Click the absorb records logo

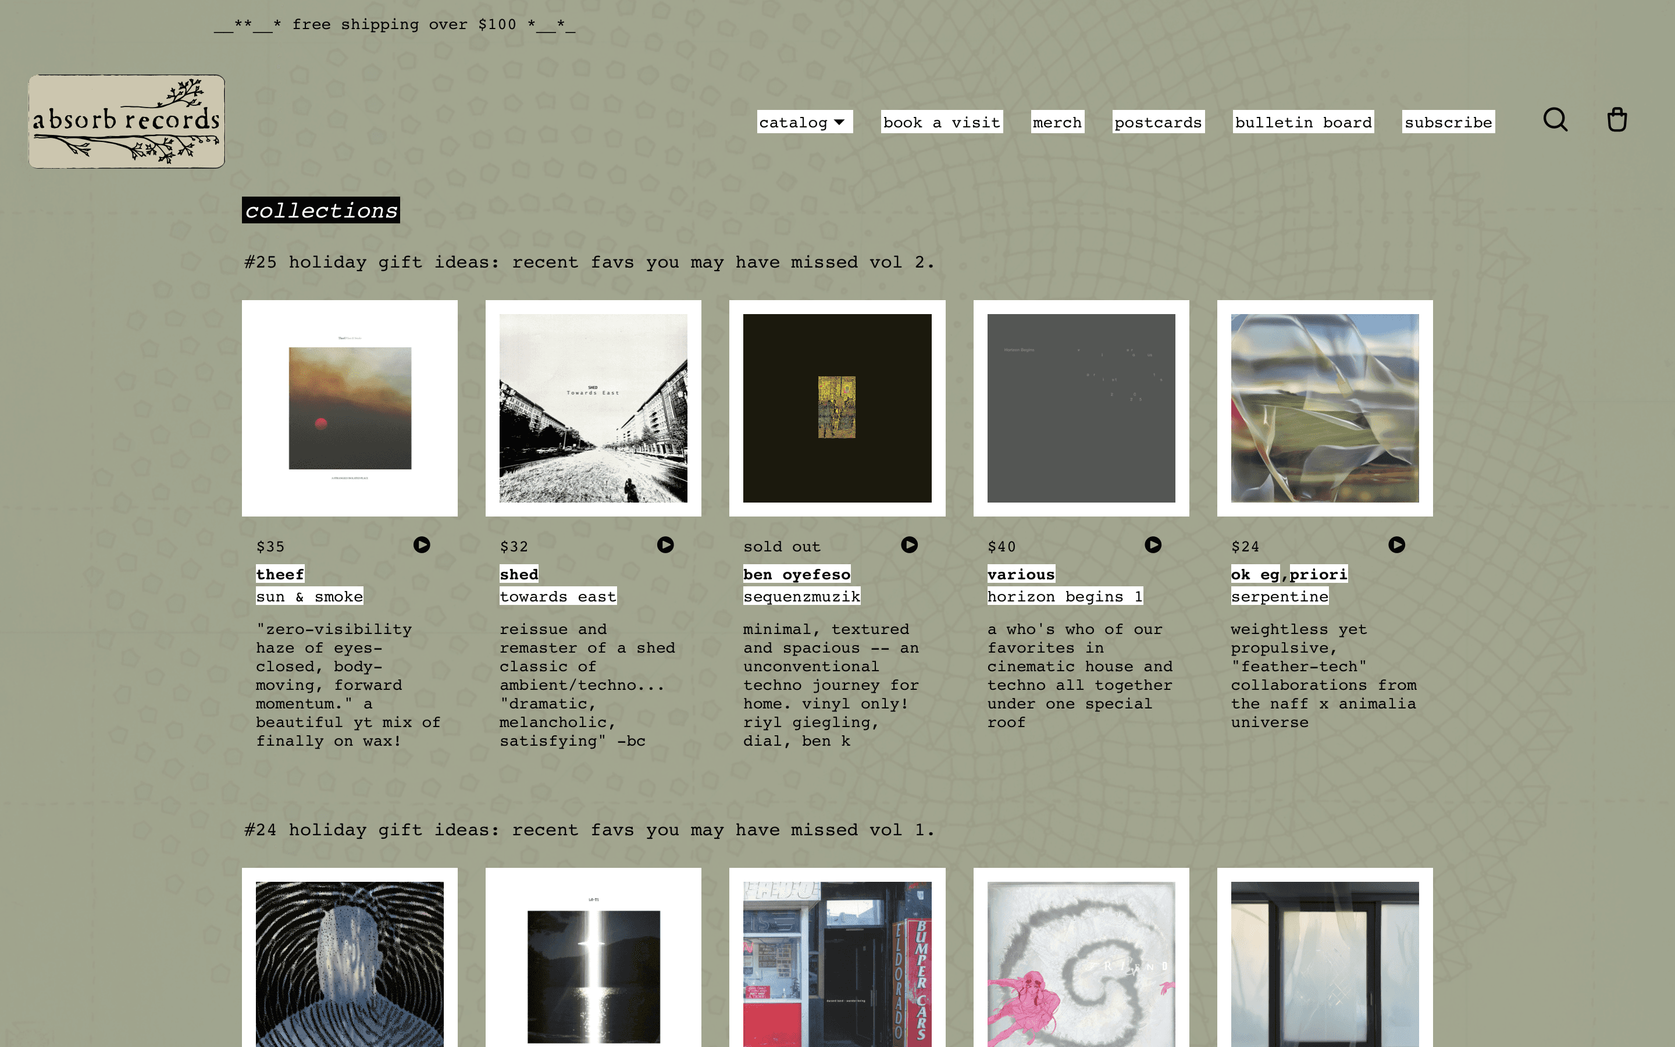coord(127,121)
